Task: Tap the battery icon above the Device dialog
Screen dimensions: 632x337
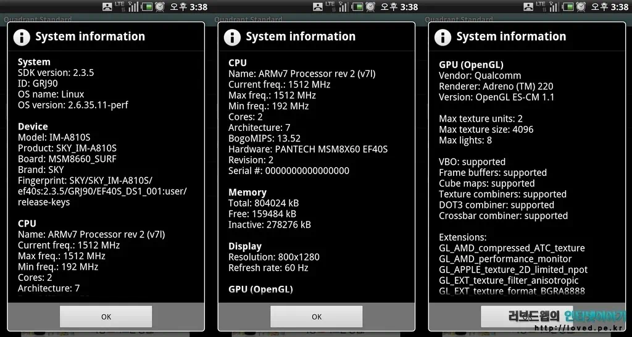Action: pos(147,7)
